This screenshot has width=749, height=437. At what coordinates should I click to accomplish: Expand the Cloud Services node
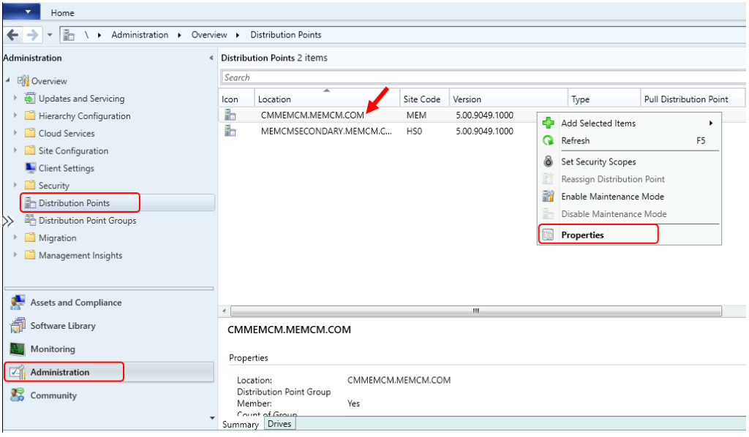click(x=15, y=132)
